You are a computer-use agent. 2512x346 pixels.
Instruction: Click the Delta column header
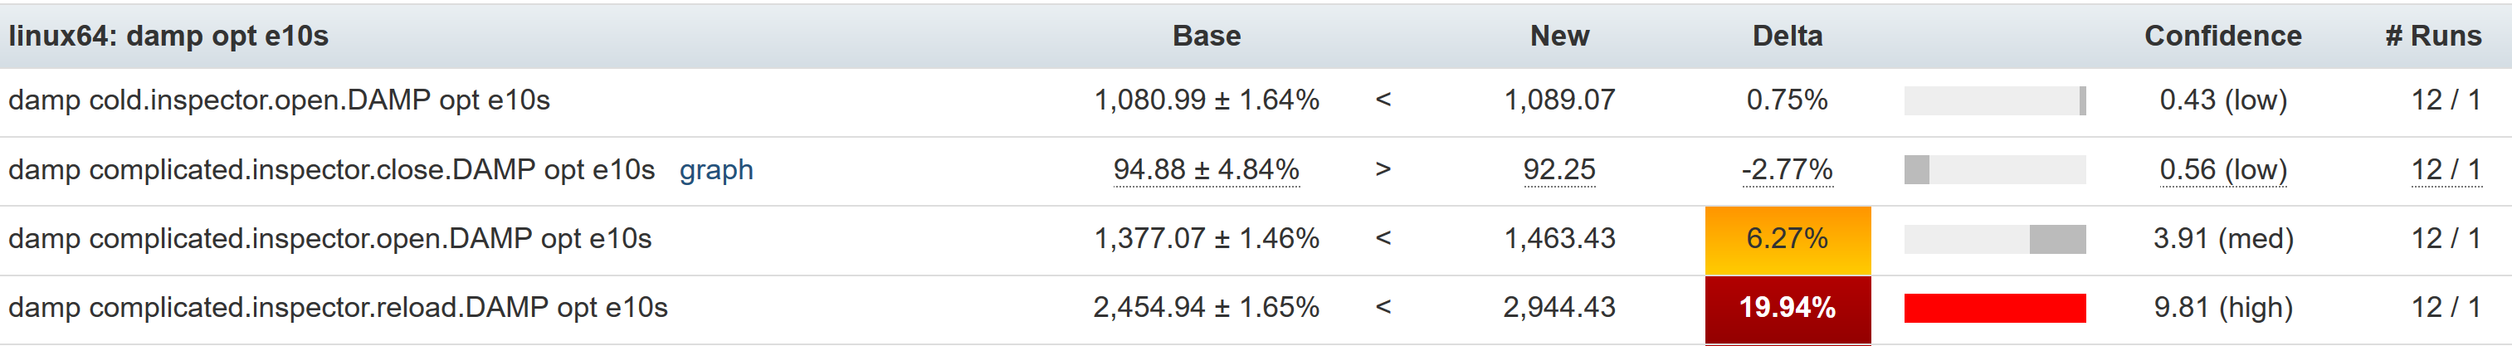[1787, 36]
